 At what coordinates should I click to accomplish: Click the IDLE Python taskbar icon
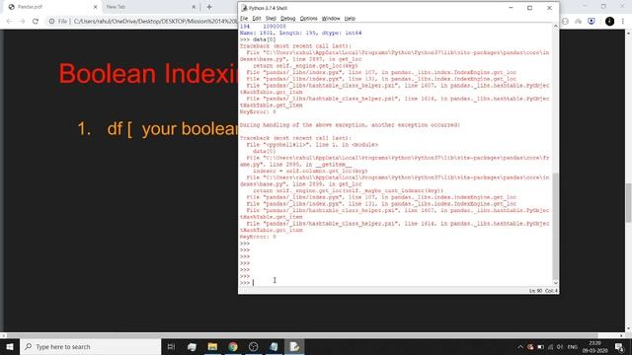pyautogui.click(x=294, y=346)
